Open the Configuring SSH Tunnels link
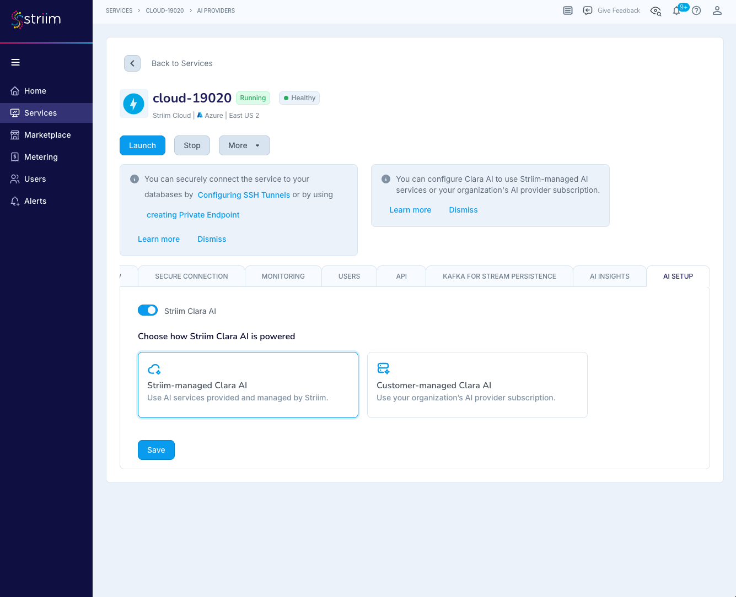Image resolution: width=736 pixels, height=597 pixels. [244, 195]
